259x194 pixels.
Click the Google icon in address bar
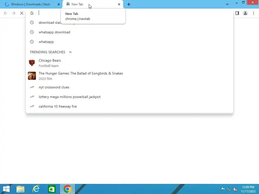pyautogui.click(x=32, y=13)
